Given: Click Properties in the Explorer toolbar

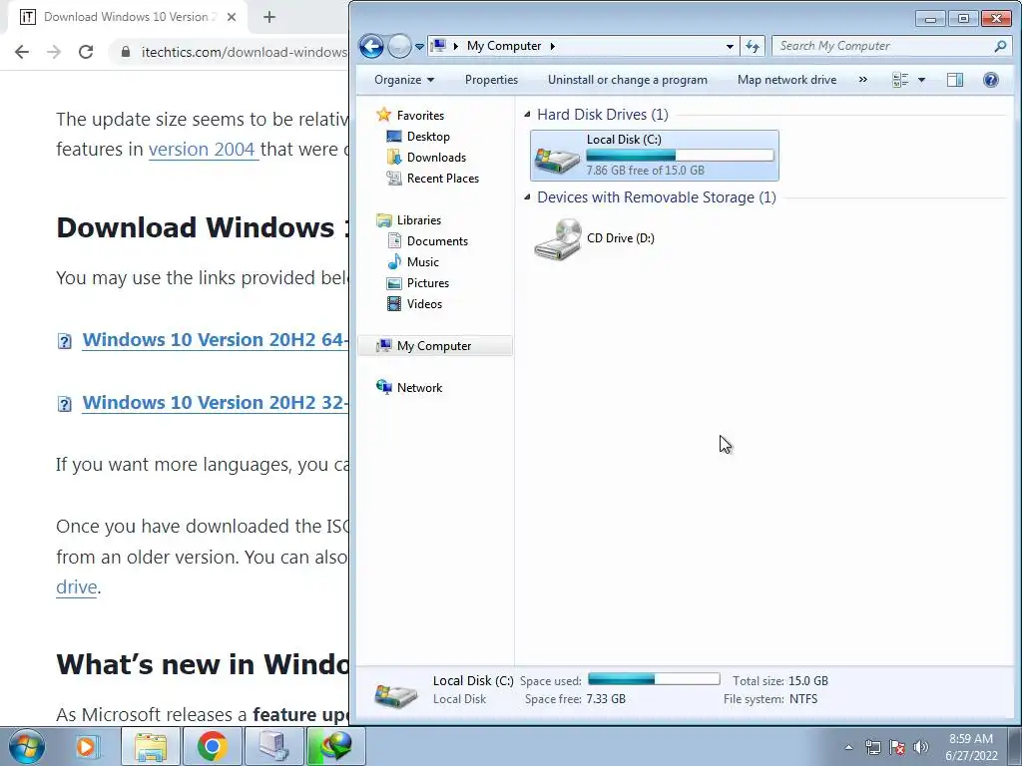Looking at the screenshot, I should (491, 80).
